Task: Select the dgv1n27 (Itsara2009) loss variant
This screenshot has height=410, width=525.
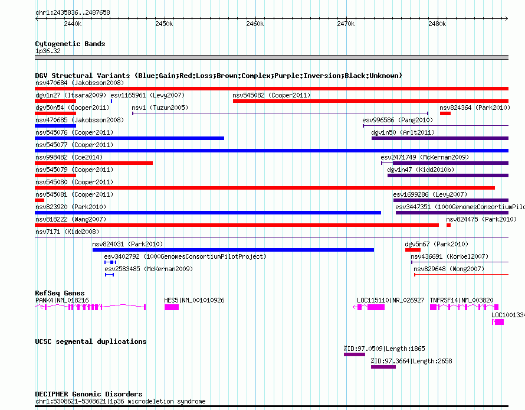Action: click(55, 101)
